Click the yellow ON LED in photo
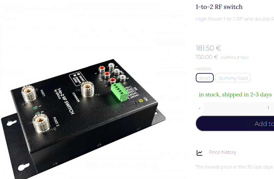The height and width of the screenshot is (179, 274). tap(141, 101)
